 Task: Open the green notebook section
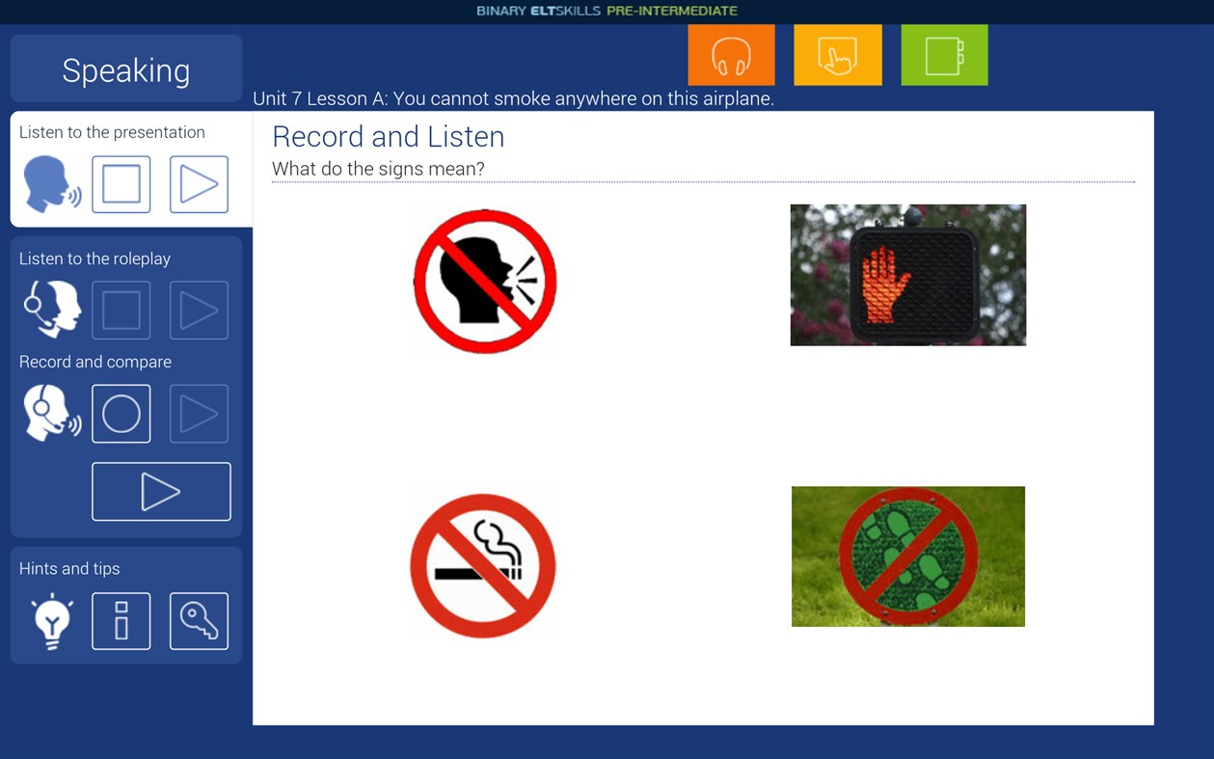(944, 55)
